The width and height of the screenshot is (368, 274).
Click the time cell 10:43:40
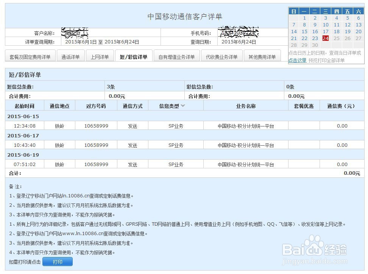25,145
